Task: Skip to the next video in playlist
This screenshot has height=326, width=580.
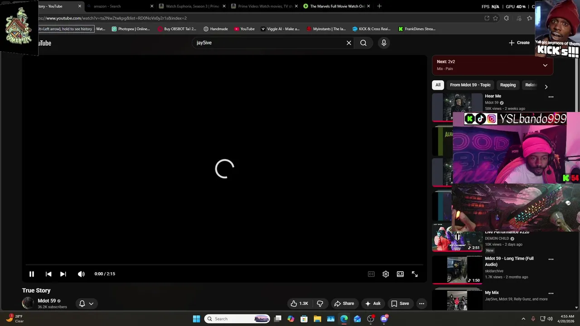Action: [63, 274]
